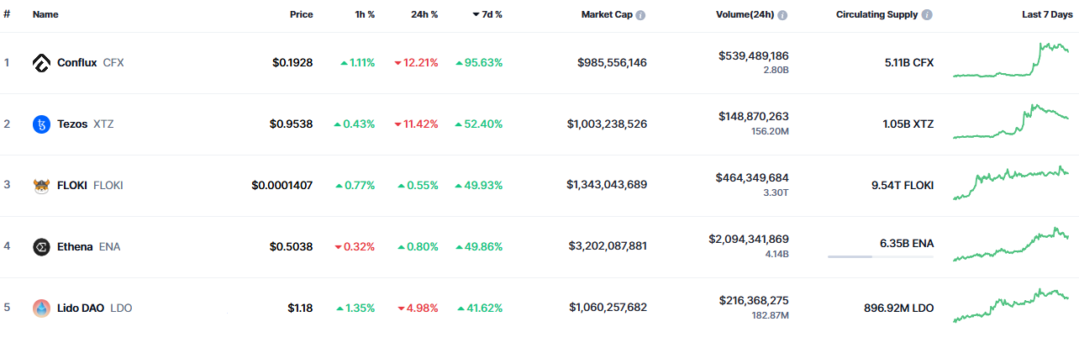
Task: Click Conflux 24h change 12.21%
Action: (416, 63)
